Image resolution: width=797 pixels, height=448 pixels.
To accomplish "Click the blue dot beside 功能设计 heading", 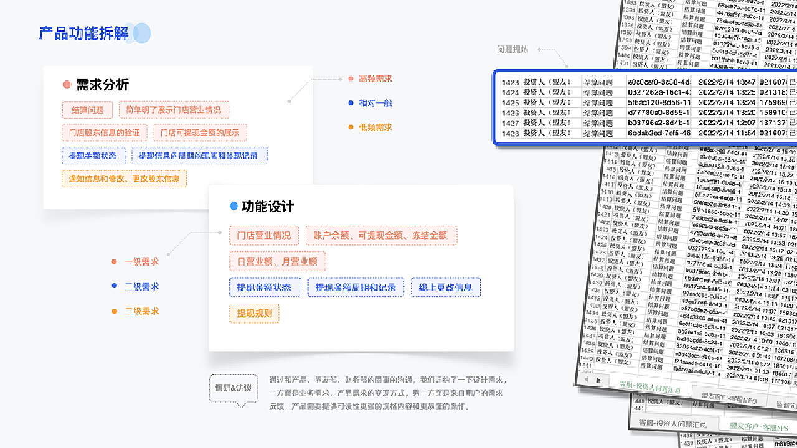I will tap(233, 206).
